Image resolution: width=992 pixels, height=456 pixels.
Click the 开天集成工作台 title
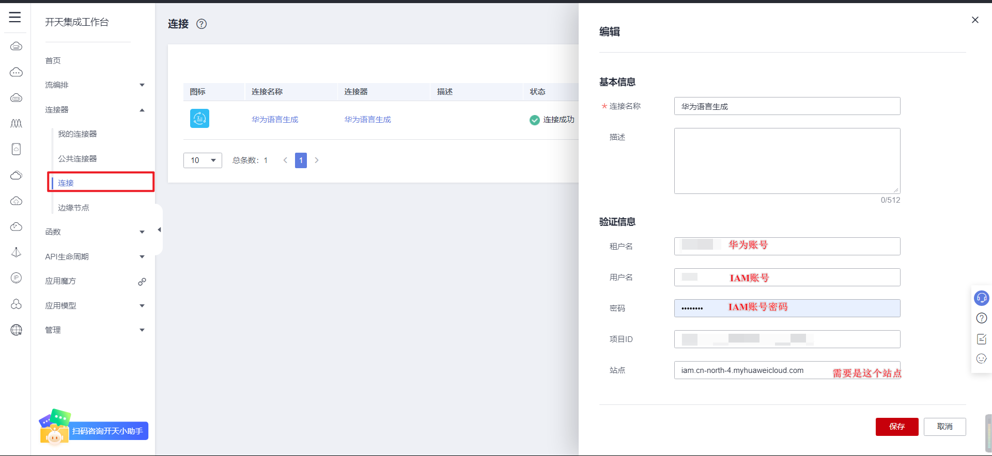click(x=77, y=22)
